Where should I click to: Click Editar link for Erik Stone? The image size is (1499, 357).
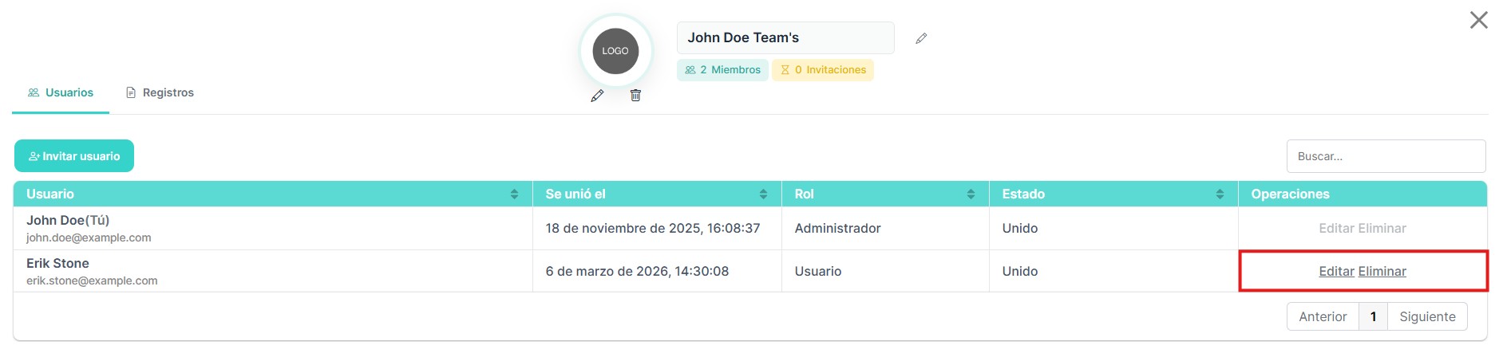pos(1336,272)
